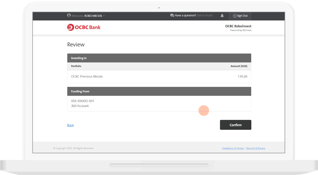Click the Review page heading
Viewport: 318px width, 175px height.
[76, 45]
